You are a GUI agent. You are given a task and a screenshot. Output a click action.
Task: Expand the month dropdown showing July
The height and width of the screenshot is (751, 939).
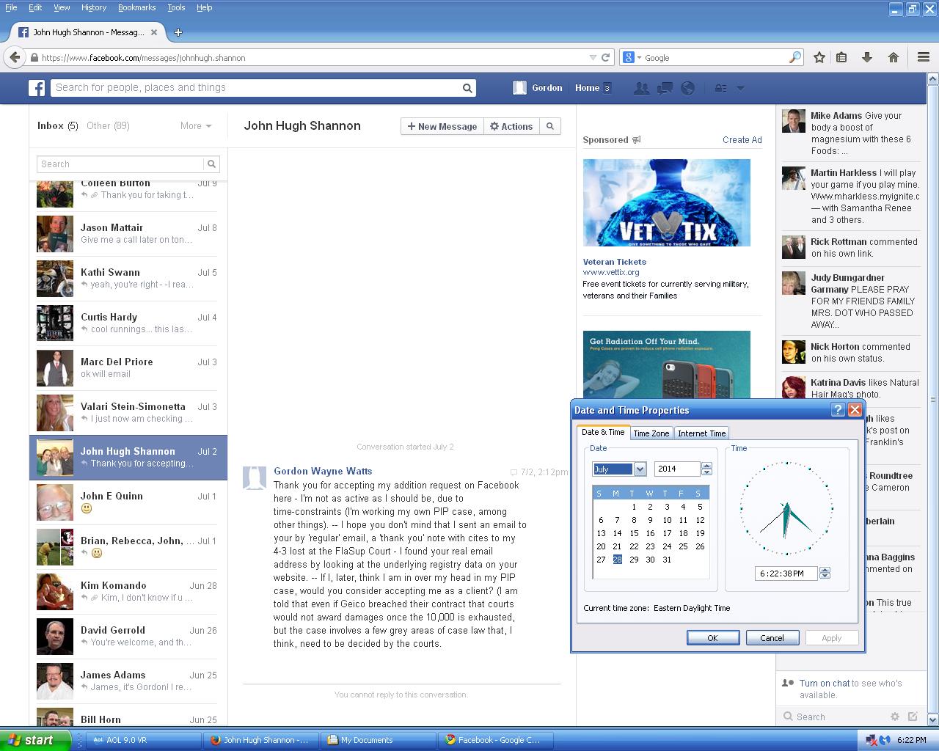(640, 469)
